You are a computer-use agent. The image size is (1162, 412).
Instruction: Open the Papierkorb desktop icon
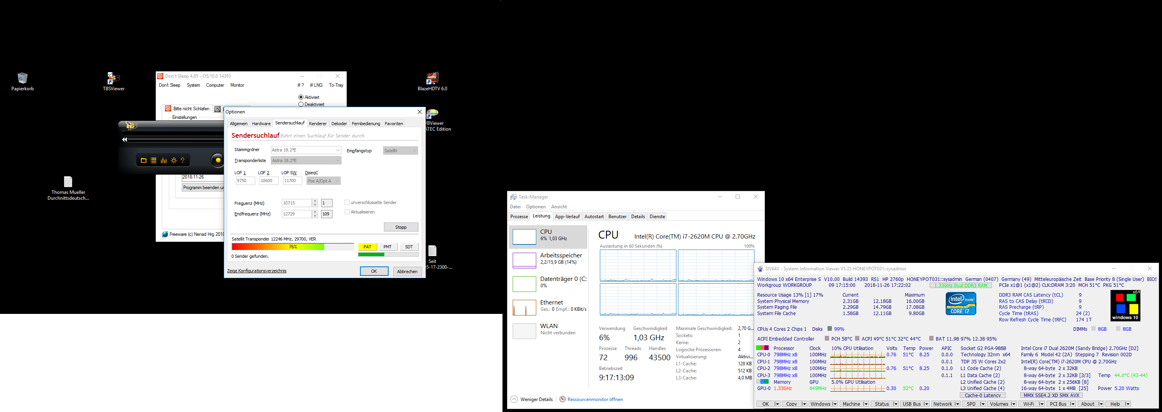(22, 78)
